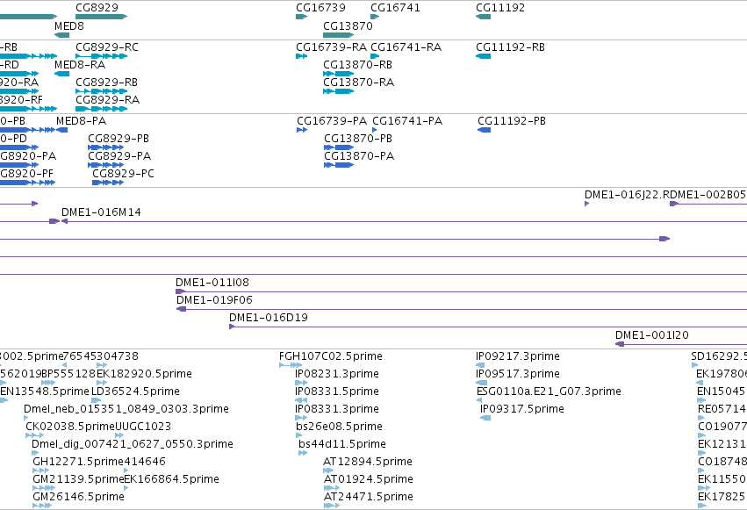Click transcript CG8929-RB label
Viewport: 747px width, 510px height.
click(x=107, y=83)
